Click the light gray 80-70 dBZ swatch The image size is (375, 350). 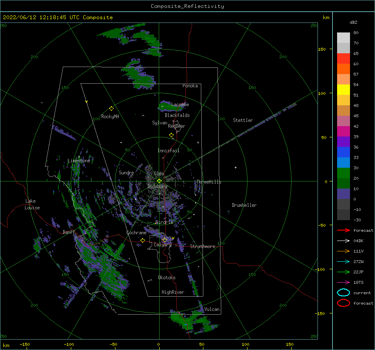point(343,38)
